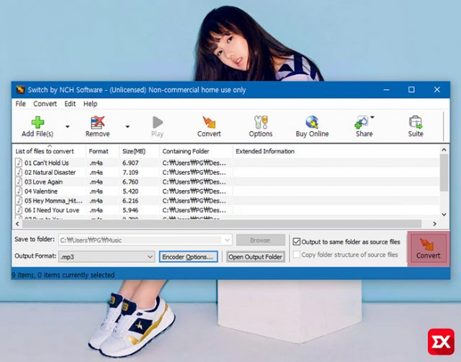Click the vertical scrollbar thumb in file list
The width and height of the screenshot is (461, 362).
click(444, 173)
